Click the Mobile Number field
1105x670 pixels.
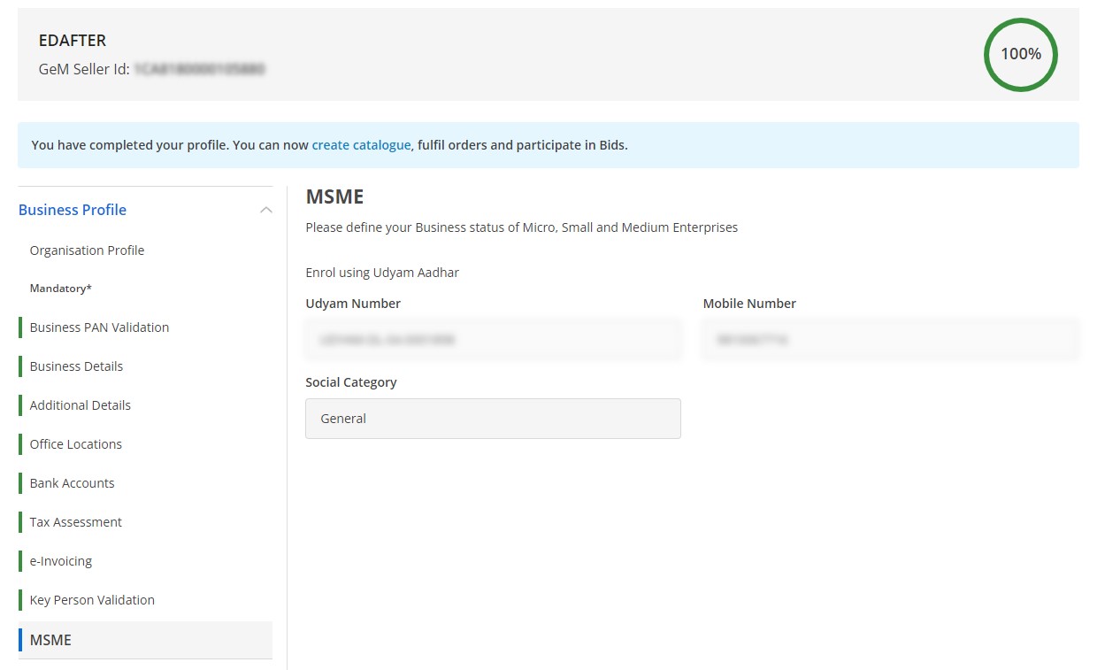[x=890, y=339]
